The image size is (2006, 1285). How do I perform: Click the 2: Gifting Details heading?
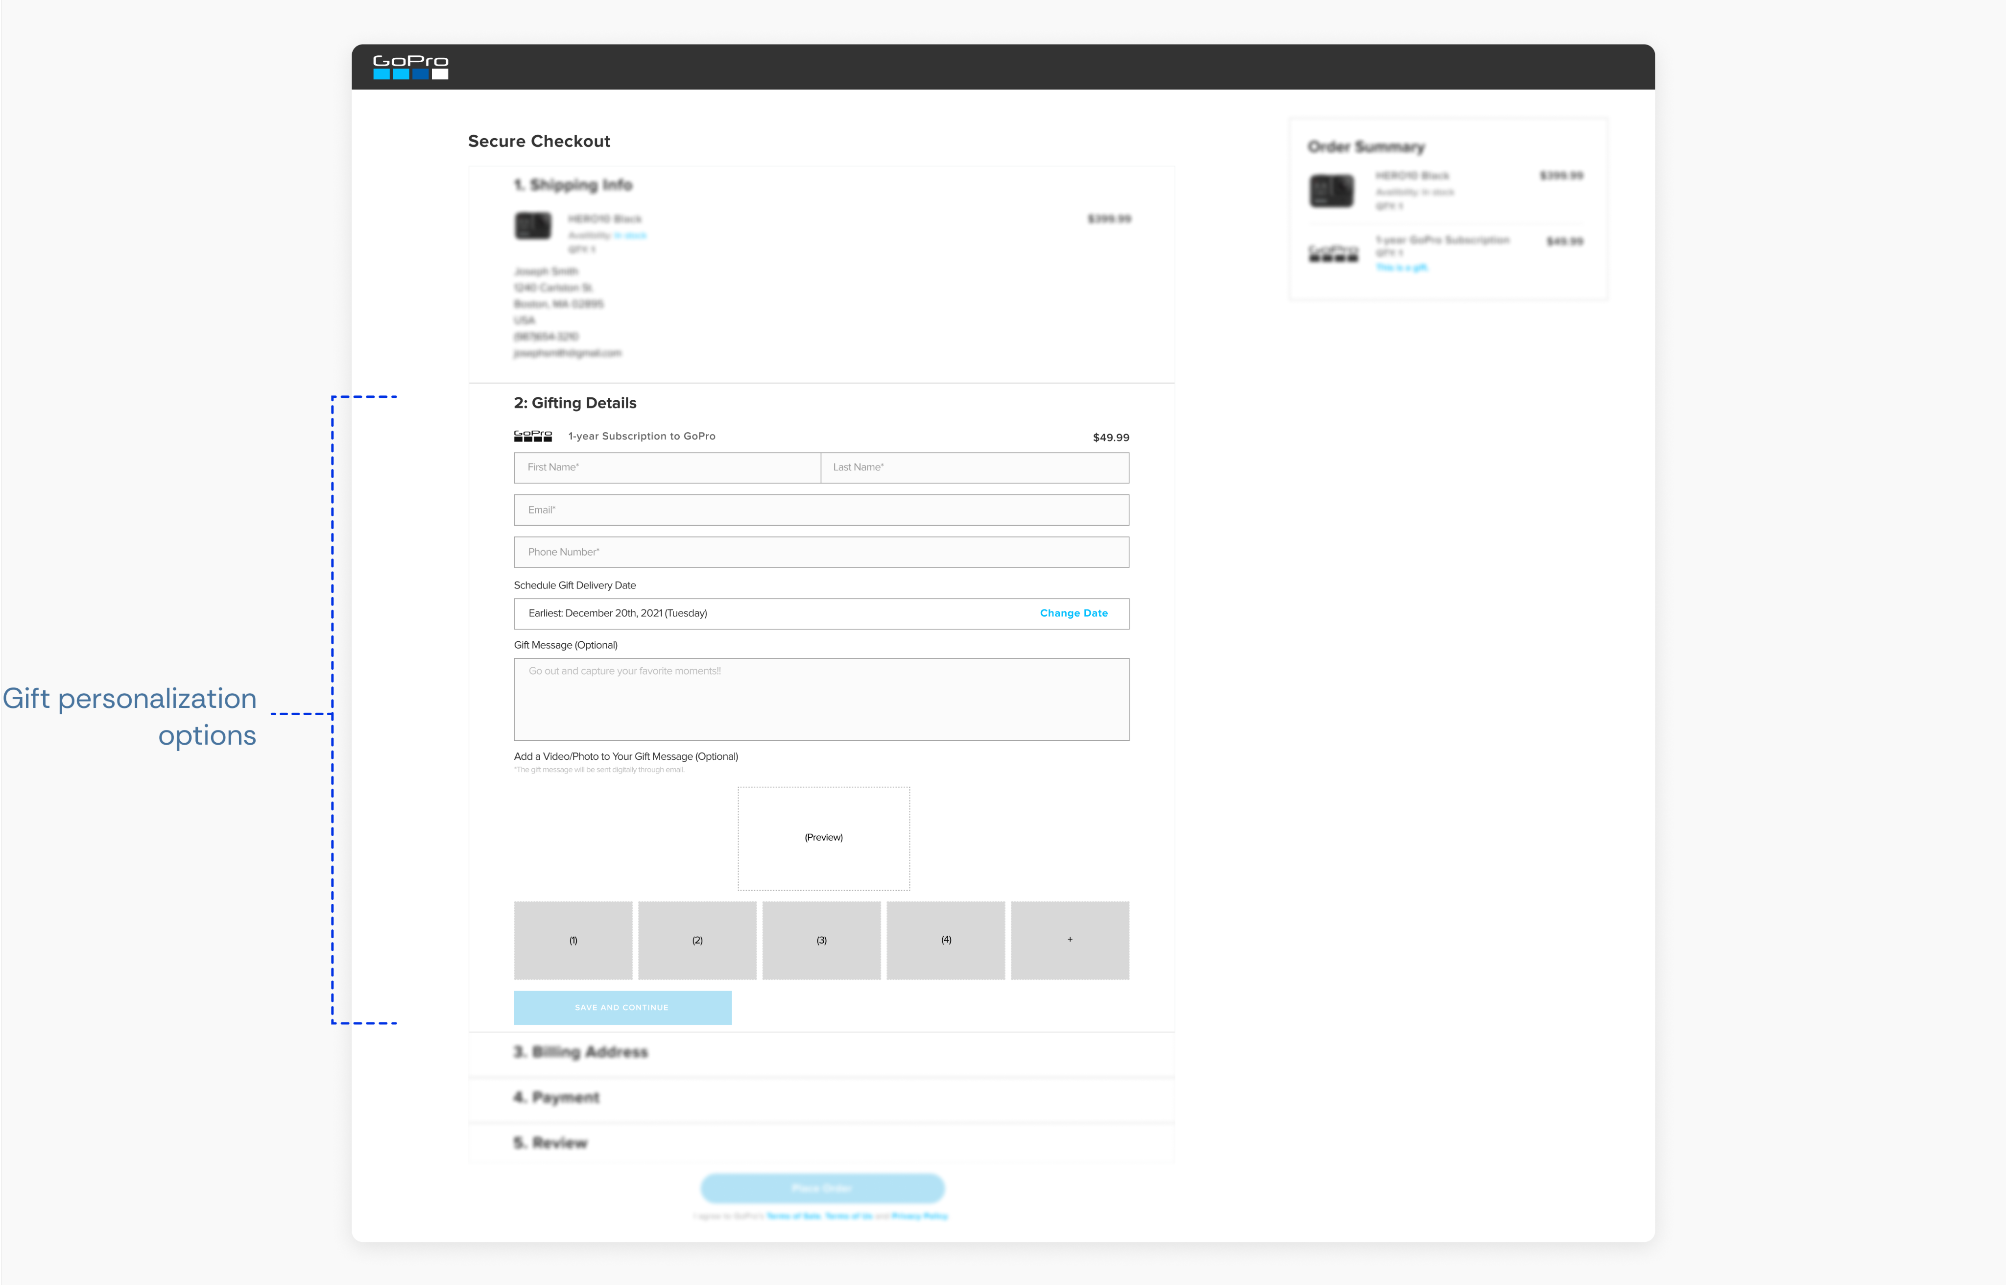[575, 403]
